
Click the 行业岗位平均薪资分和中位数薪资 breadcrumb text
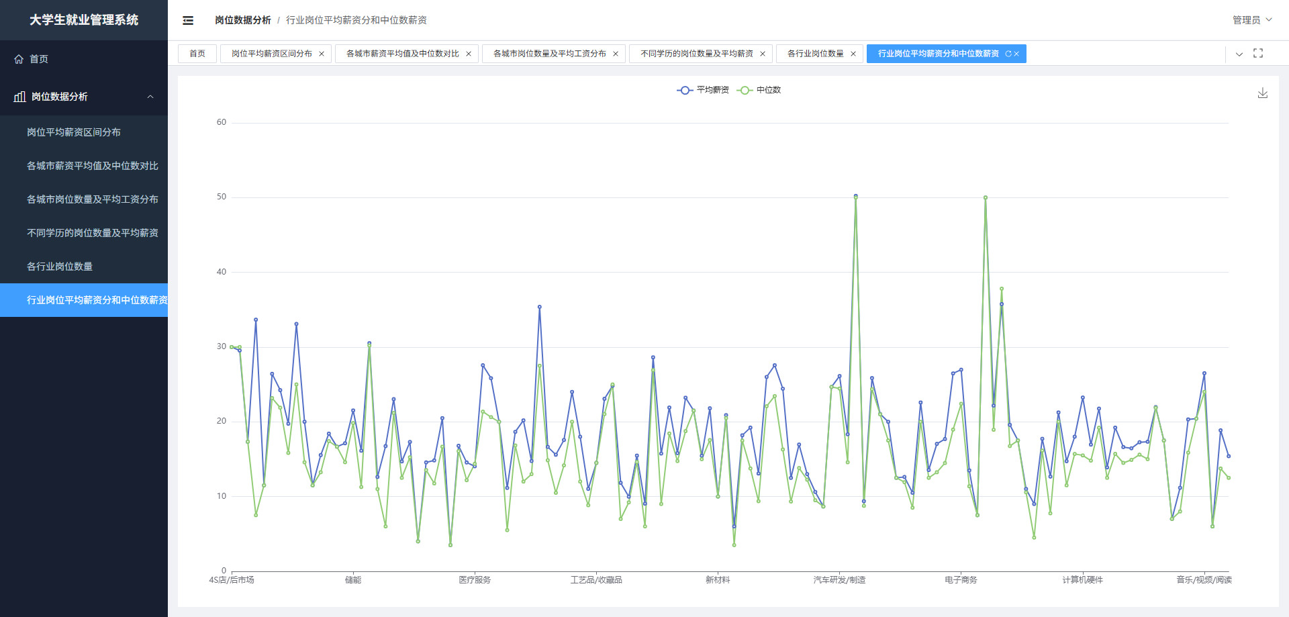tap(356, 20)
